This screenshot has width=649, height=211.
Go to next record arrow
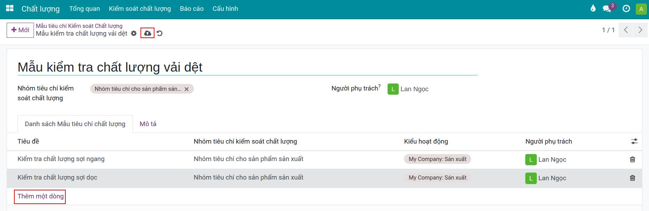[x=640, y=30]
